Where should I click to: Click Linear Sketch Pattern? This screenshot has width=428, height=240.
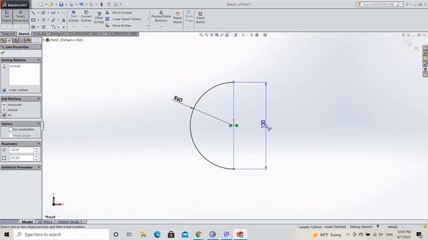click(123, 19)
